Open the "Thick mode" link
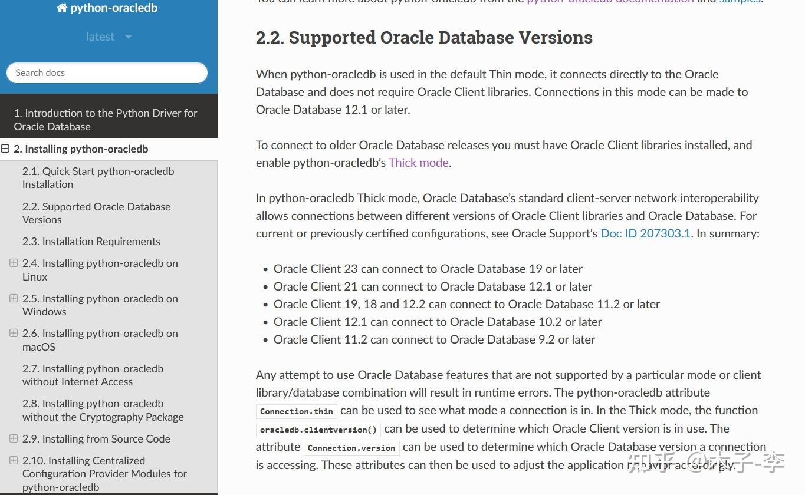This screenshot has height=495, width=805. pos(418,163)
